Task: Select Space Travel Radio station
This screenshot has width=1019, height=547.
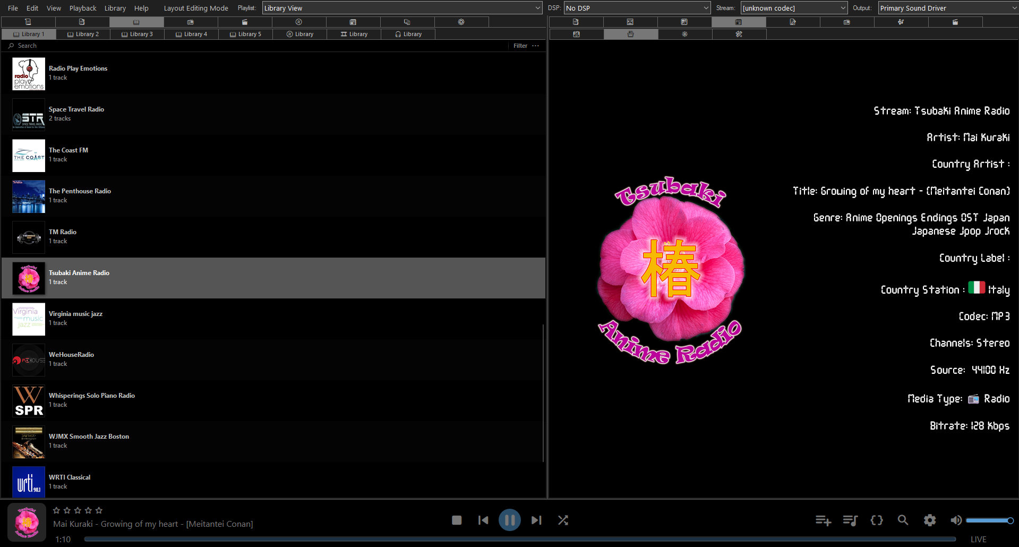Action: click(273, 115)
